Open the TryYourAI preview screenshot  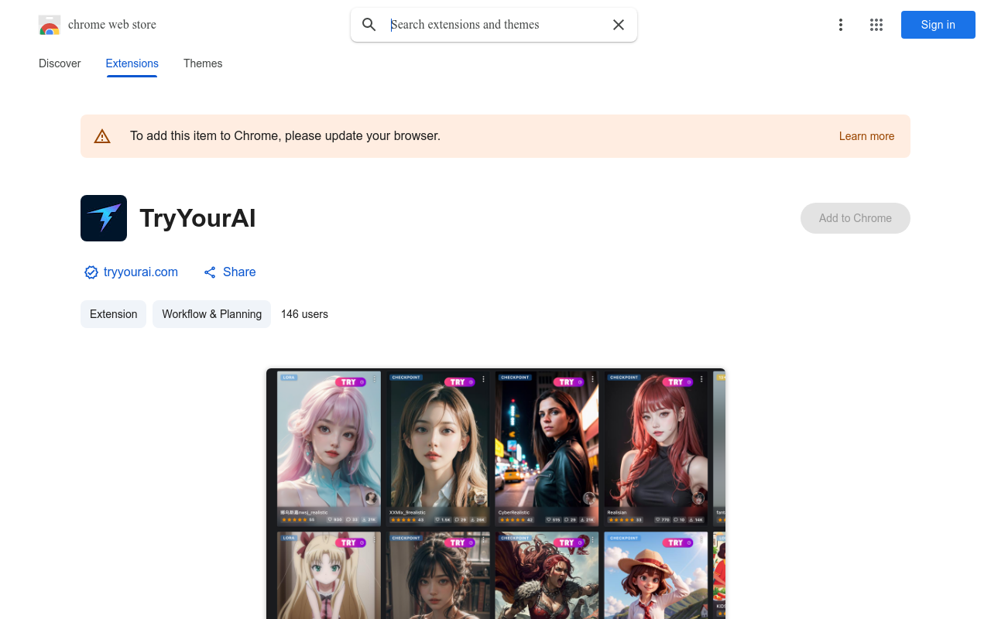point(495,494)
